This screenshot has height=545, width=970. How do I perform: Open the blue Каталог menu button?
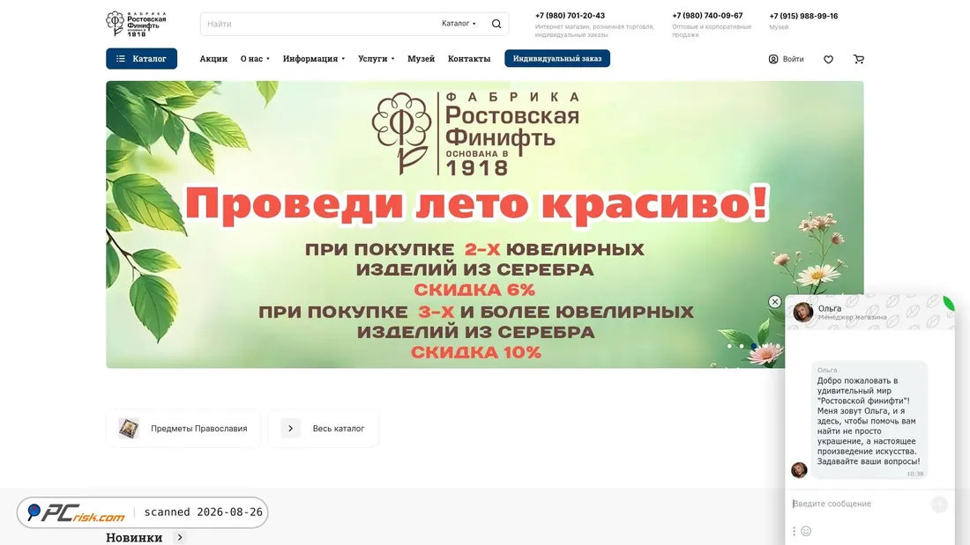[142, 59]
